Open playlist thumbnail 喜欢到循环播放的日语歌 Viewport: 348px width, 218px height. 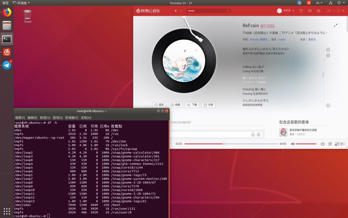coord(283,132)
